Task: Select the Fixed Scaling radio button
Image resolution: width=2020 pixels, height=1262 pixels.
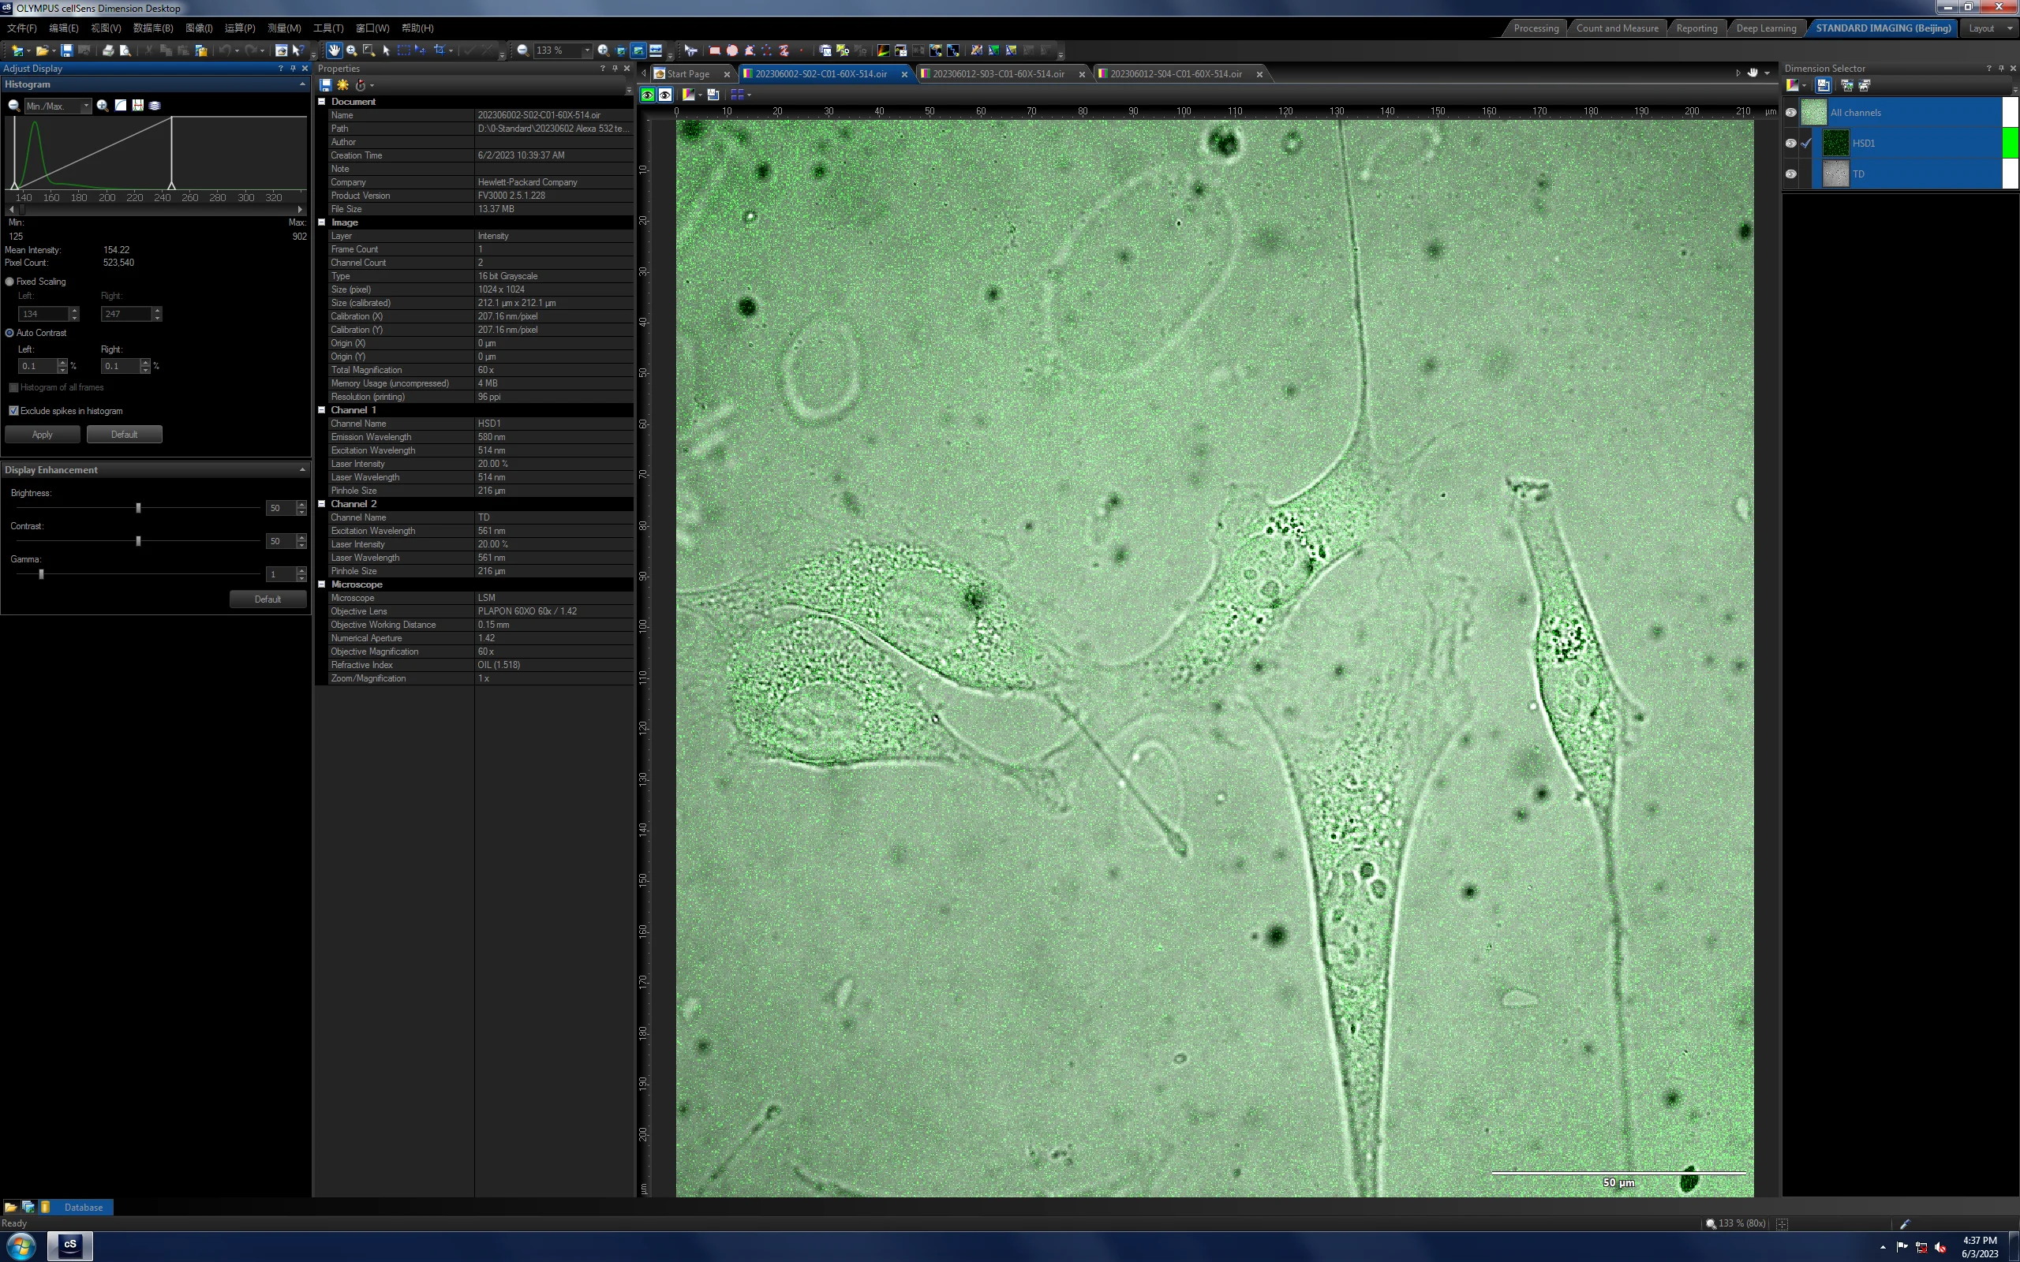Action: click(x=10, y=282)
